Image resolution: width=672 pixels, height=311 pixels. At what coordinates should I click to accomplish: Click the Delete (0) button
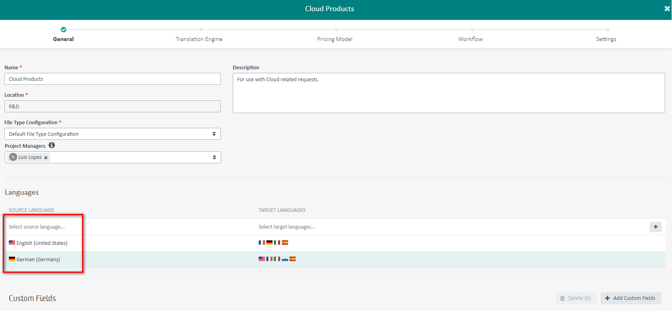(576, 298)
